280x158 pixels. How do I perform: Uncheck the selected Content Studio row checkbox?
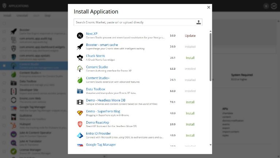pyautogui.click(x=4, y=66)
